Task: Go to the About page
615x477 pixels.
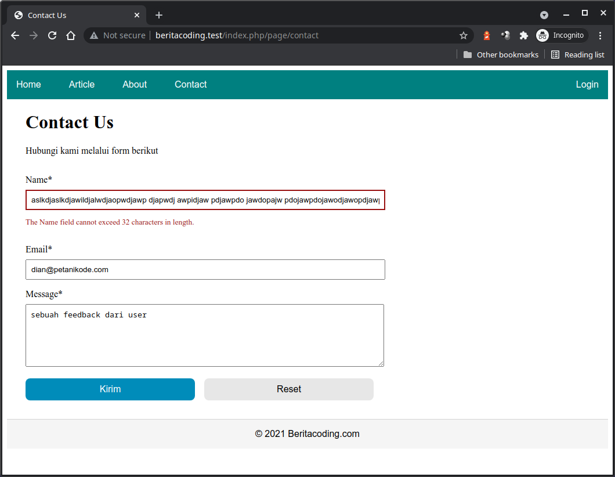Action: [x=135, y=85]
